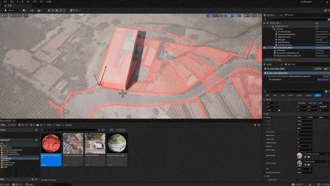Collapse the Handle property group
This screenshot has width=330, height=186.
pyautogui.click(x=264, y=118)
